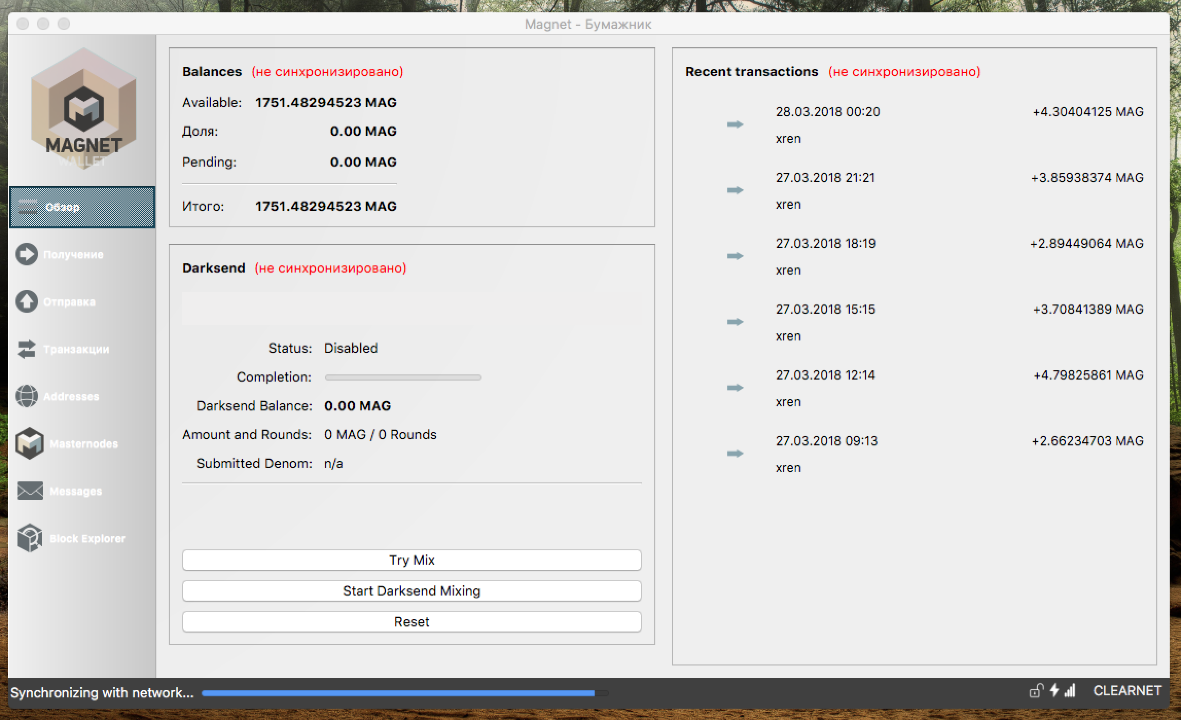Click arrow icon of 27.03.2018 21:21 transaction
The height and width of the screenshot is (720, 1181).
click(735, 190)
